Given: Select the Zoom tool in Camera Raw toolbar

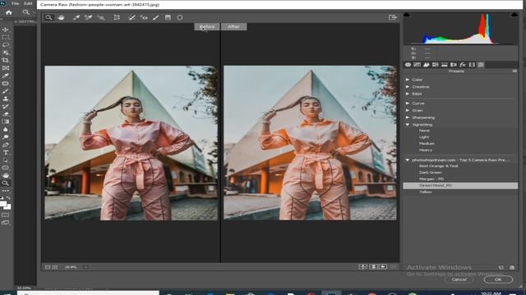Looking at the screenshot, I should 48,17.
